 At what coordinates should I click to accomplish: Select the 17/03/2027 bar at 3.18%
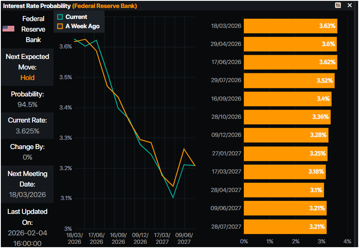click(x=285, y=172)
